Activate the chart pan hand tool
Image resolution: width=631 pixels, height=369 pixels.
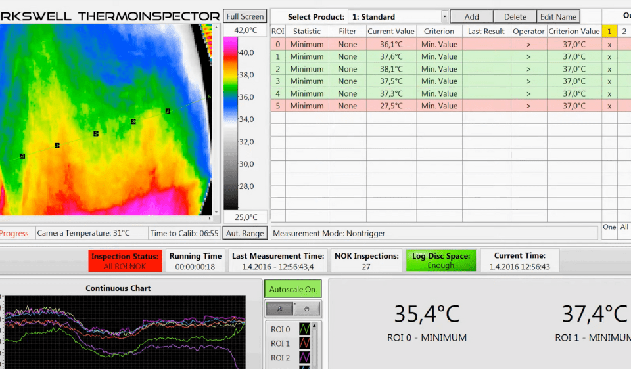pyautogui.click(x=307, y=309)
